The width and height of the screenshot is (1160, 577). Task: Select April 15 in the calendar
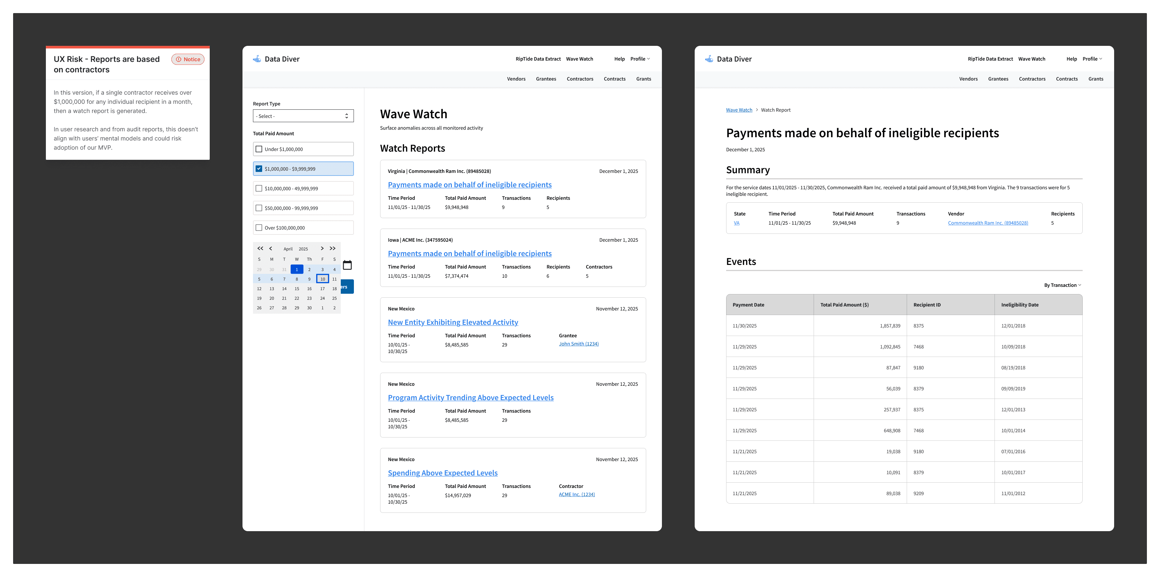click(x=297, y=289)
